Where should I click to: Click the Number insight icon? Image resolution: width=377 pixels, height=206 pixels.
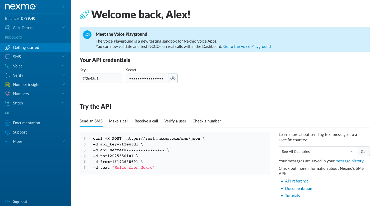[x=8, y=85]
